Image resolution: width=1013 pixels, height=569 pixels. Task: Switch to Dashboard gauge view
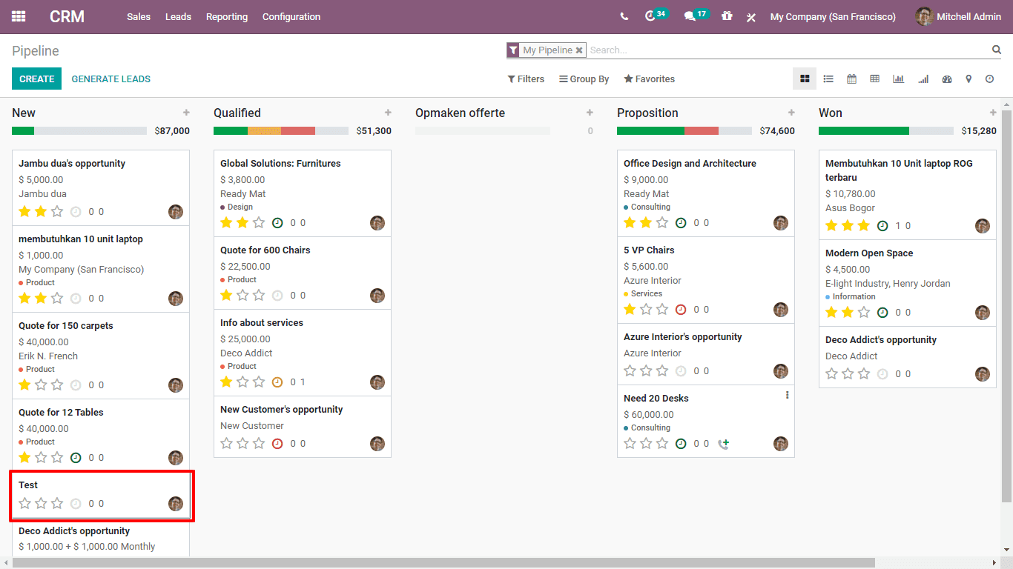pos(946,79)
